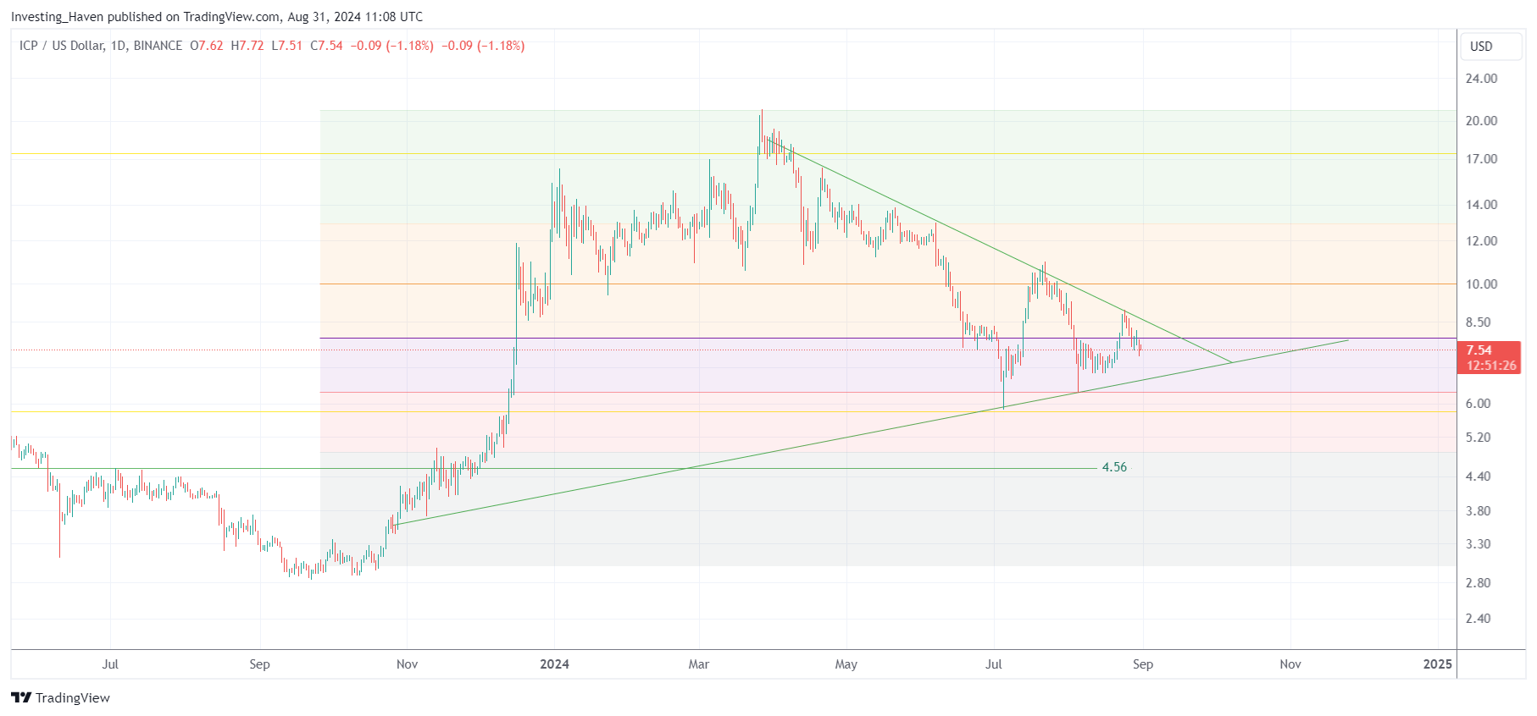The image size is (1537, 716).
Task: Click the 10.00 price axis label
Action: 1481,284
